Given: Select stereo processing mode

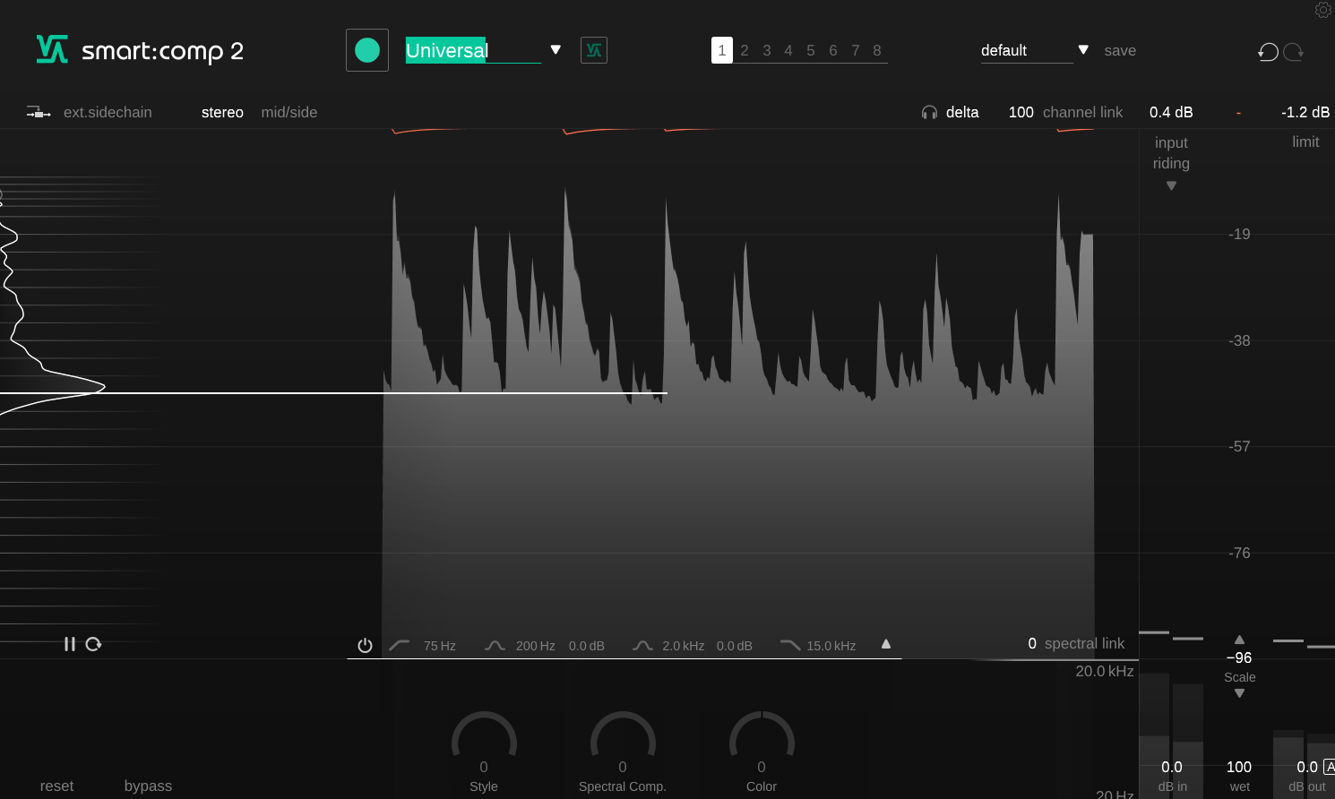Looking at the screenshot, I should click(x=222, y=112).
